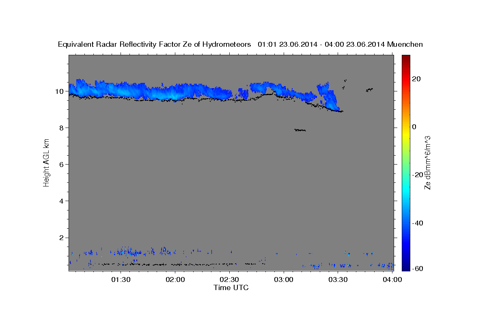The width and height of the screenshot is (487, 325).
Task: Click the '04:00' time tick label
Action: (392, 279)
